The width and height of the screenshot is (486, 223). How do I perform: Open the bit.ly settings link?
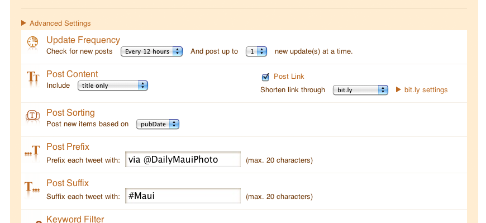[426, 90]
